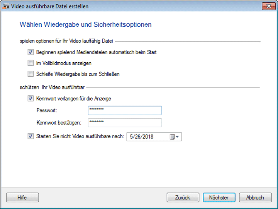
Task: Enable Im Vollbildmodus anzeigen checkbox
Action: [31, 63]
